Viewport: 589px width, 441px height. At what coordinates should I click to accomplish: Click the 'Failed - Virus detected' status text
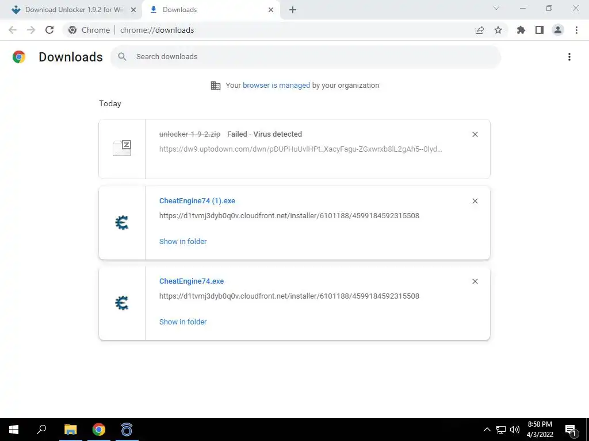(265, 134)
